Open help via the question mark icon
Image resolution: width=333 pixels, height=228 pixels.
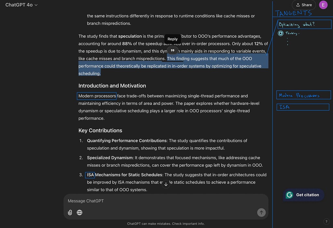[326, 221]
